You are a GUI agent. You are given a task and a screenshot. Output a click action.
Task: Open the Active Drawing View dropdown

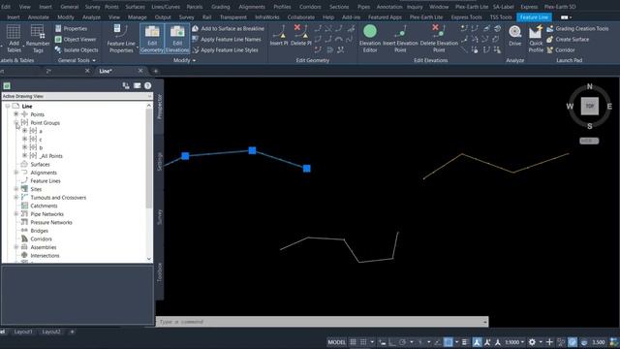[77, 96]
